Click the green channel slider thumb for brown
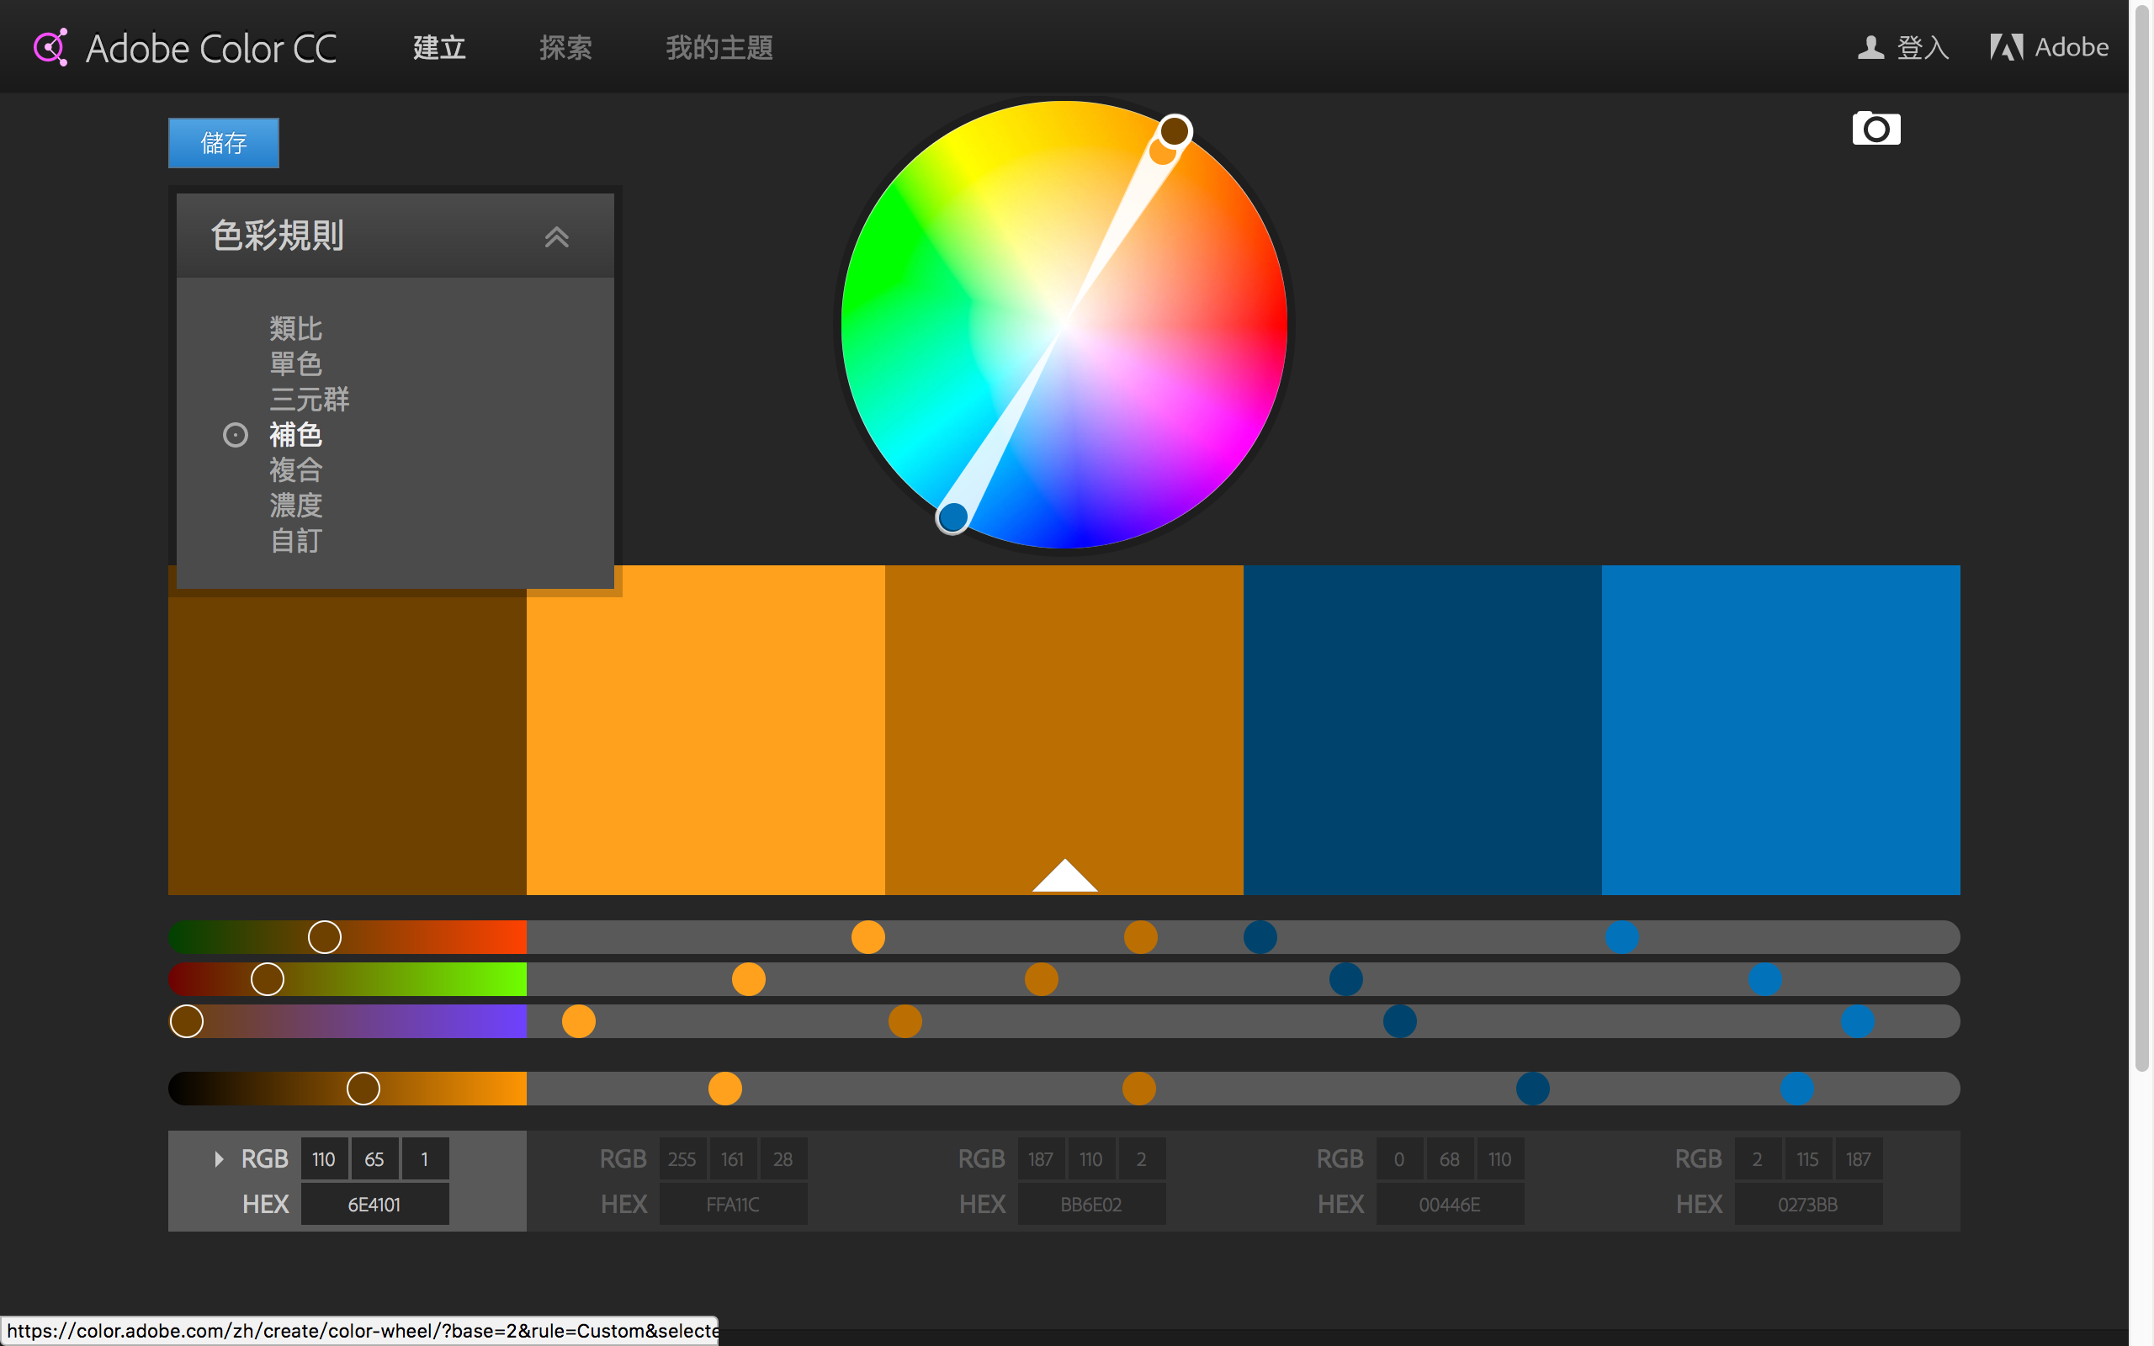This screenshot has height=1346, width=2154. [x=267, y=979]
